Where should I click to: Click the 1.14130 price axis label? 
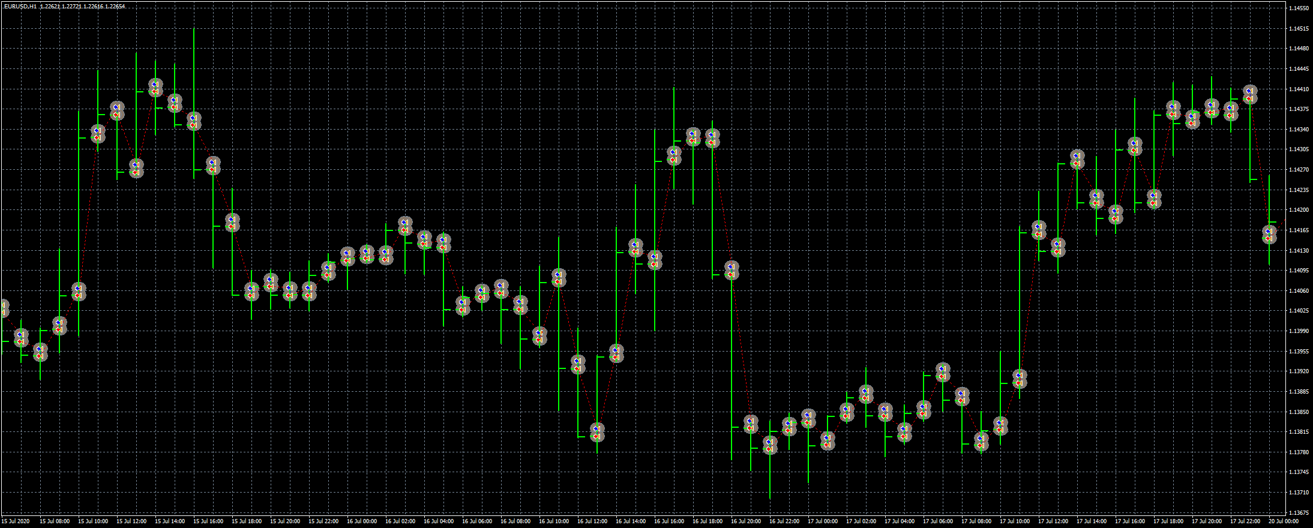(x=1298, y=251)
